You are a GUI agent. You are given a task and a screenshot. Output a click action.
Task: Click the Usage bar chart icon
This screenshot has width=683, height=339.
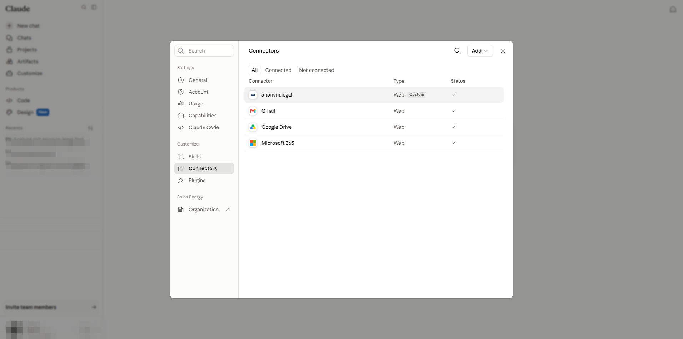[x=181, y=104]
